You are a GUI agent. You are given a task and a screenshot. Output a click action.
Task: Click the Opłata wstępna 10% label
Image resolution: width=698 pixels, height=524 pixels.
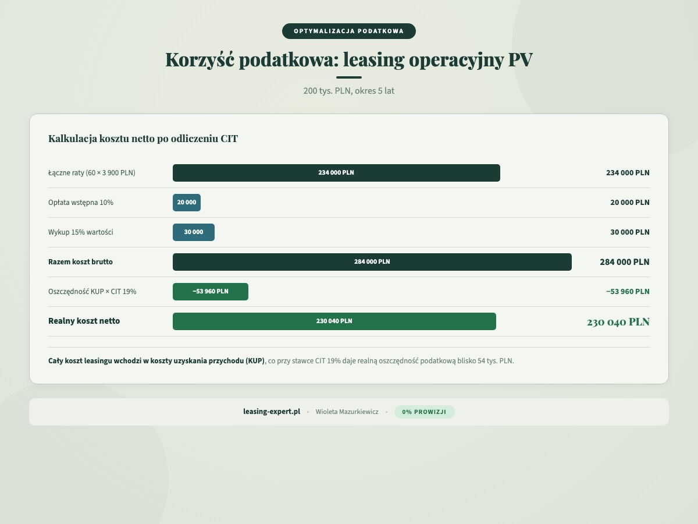coord(81,202)
